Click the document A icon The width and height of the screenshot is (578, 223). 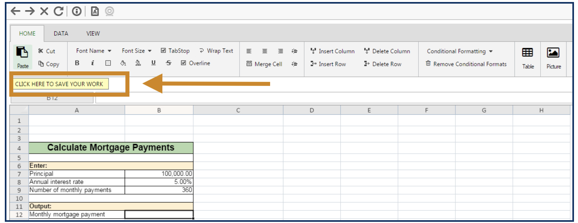coord(95,12)
